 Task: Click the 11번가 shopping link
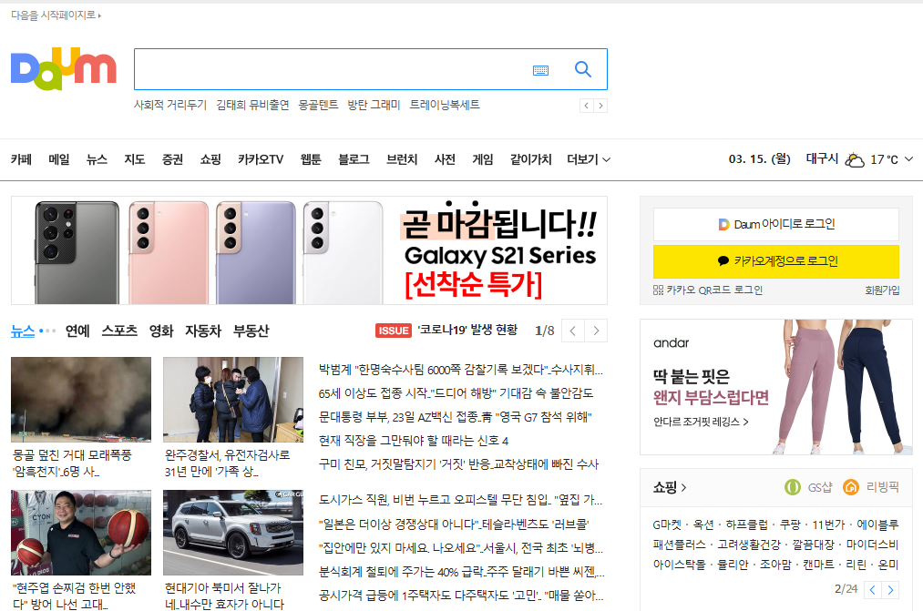(x=828, y=524)
